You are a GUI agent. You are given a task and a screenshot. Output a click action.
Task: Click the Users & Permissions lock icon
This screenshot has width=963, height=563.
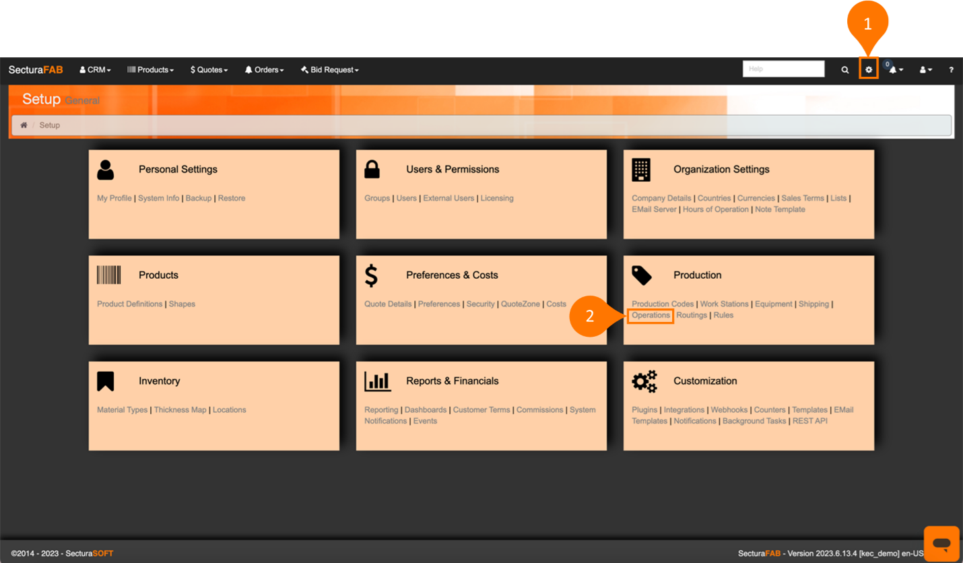372,170
